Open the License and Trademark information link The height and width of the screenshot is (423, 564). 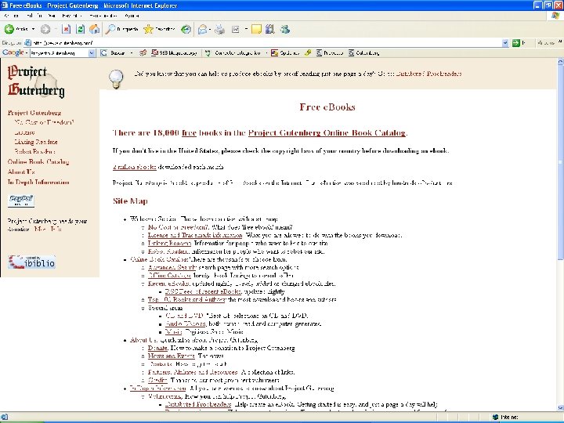click(195, 235)
